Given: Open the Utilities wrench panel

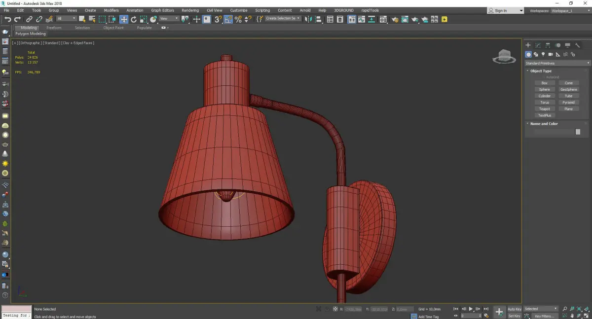Looking at the screenshot, I should pyautogui.click(x=578, y=45).
